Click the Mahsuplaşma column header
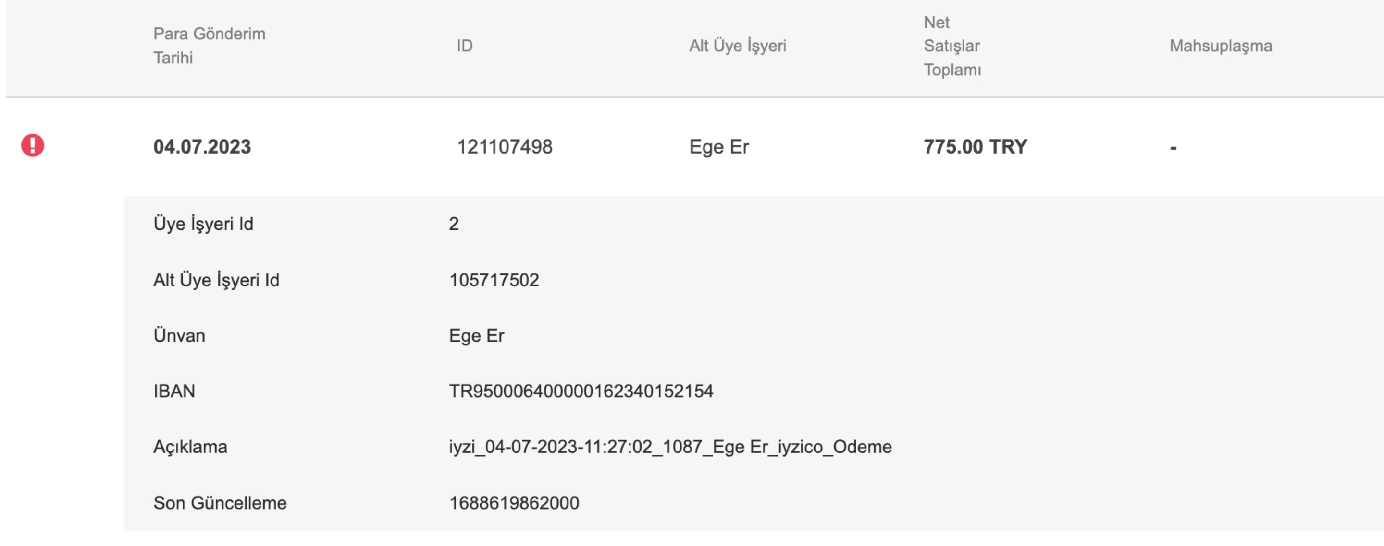The image size is (1384, 546). click(1221, 46)
